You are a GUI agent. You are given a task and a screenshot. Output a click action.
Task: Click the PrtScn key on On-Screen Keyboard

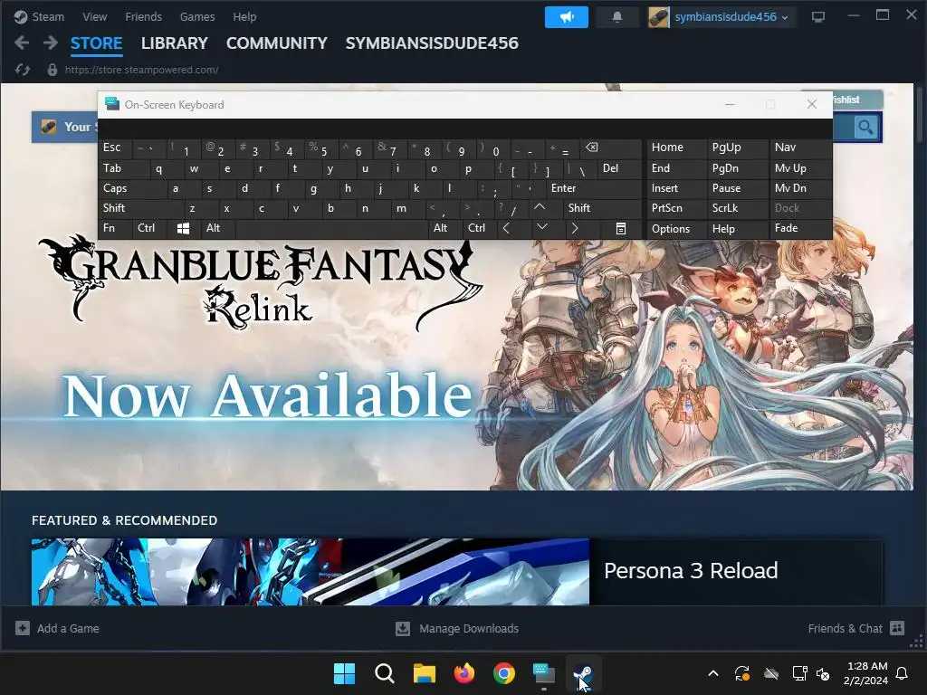[675, 208]
